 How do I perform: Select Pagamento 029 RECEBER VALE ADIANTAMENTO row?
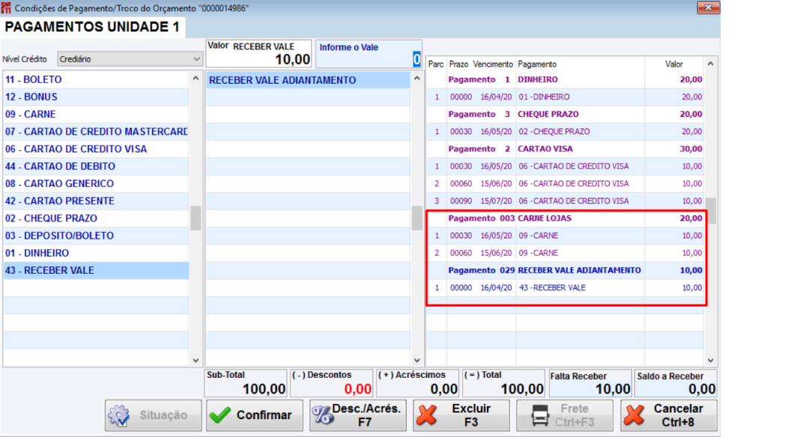[565, 271]
